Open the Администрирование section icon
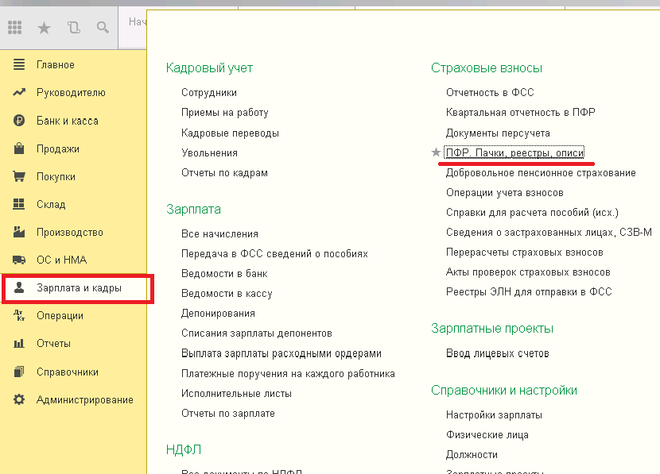The width and height of the screenshot is (660, 474). [x=17, y=399]
